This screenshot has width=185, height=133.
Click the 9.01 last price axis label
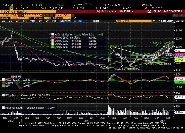179,51
